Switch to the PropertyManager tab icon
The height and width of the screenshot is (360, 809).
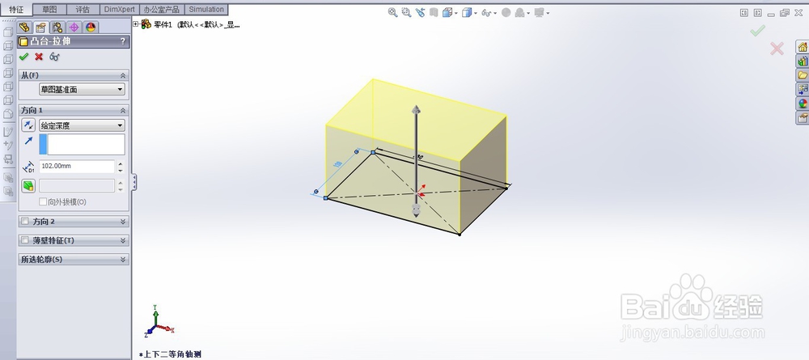pyautogui.click(x=40, y=28)
